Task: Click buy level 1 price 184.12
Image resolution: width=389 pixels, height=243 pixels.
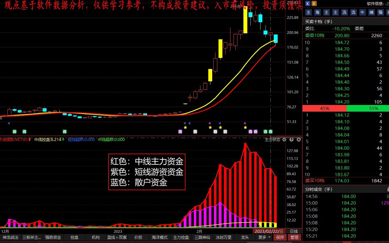Action: [342, 115]
